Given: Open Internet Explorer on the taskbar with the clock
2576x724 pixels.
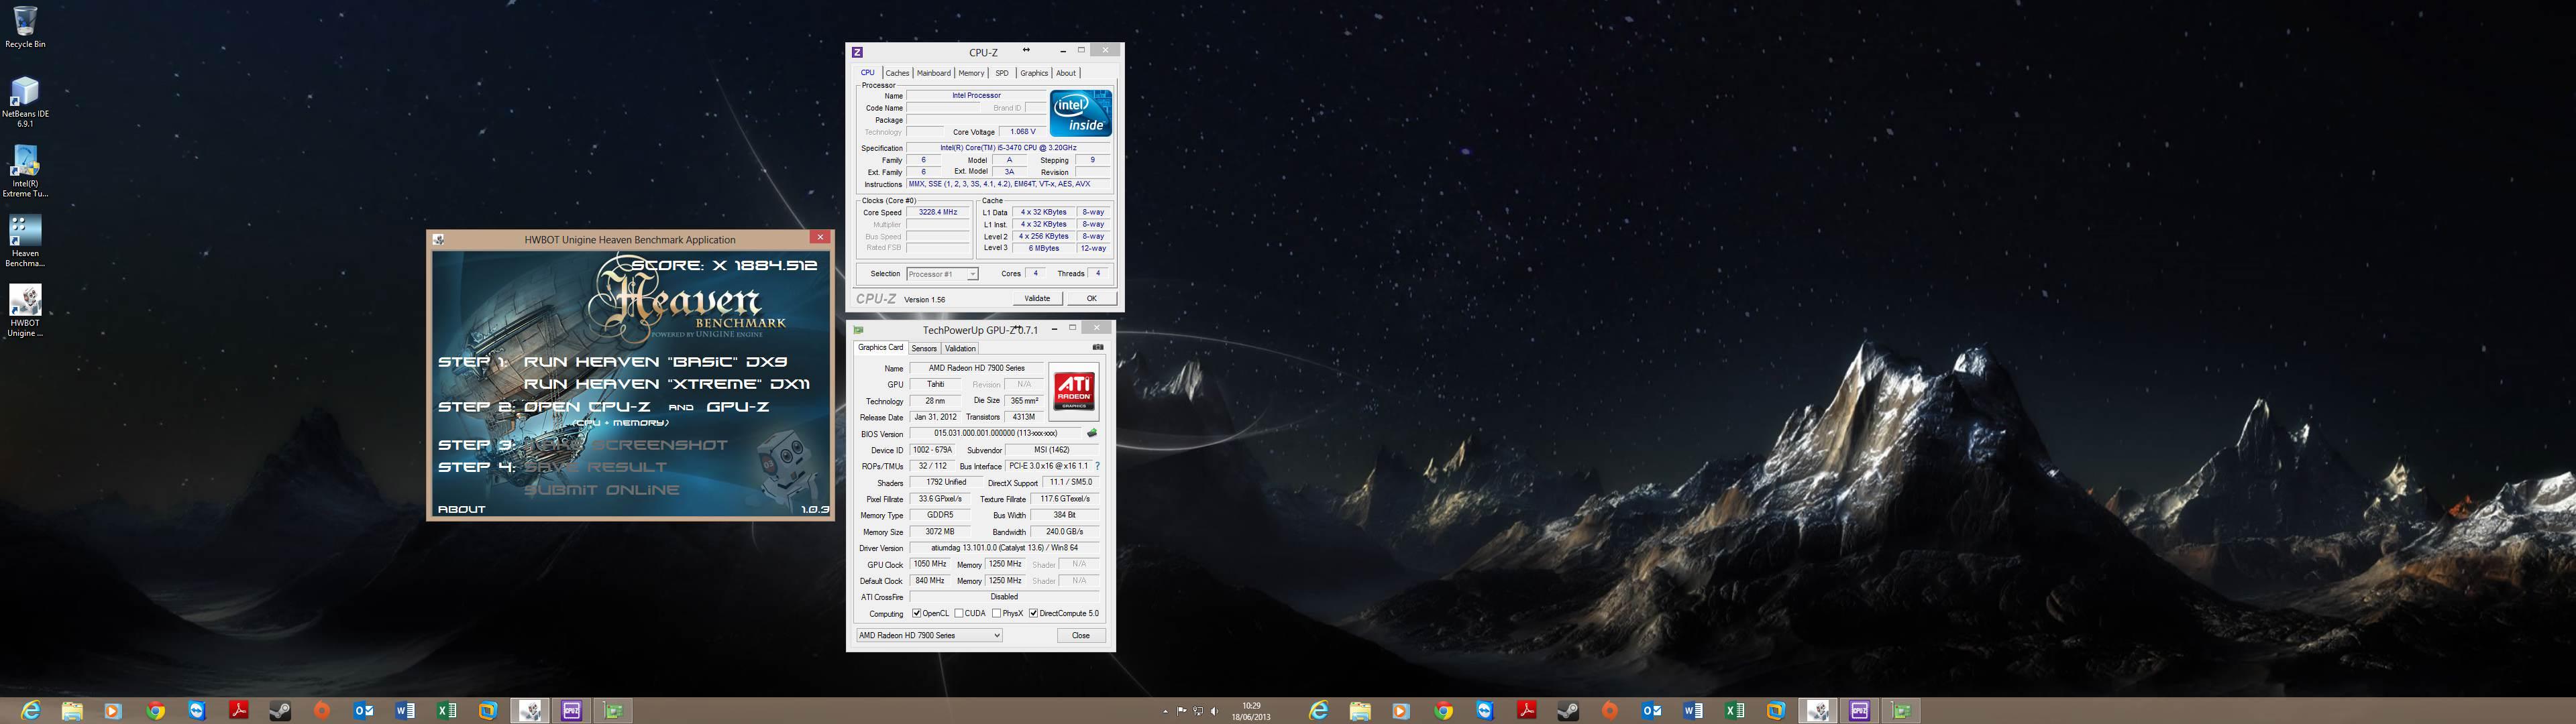Looking at the screenshot, I should (x=31, y=711).
